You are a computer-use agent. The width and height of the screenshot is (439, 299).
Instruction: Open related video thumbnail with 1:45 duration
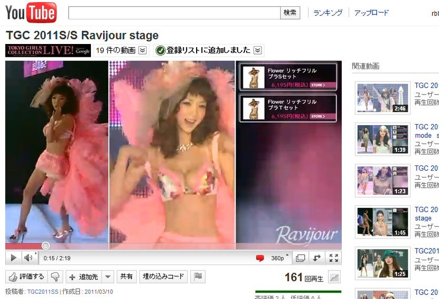(x=383, y=222)
